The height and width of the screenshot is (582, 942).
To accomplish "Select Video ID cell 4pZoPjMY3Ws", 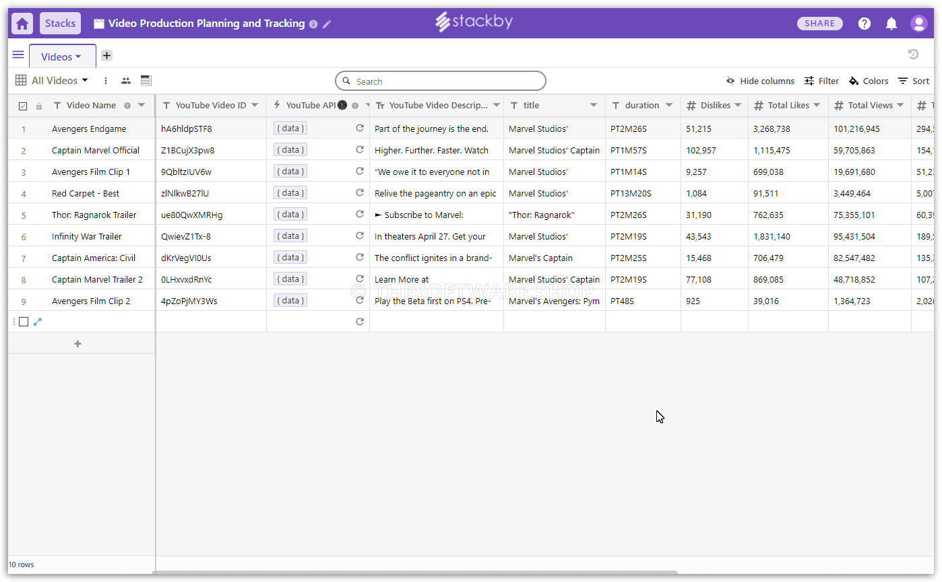I will click(x=211, y=301).
